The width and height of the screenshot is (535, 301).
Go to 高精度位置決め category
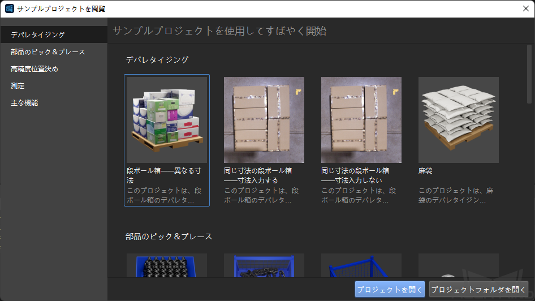54,68
